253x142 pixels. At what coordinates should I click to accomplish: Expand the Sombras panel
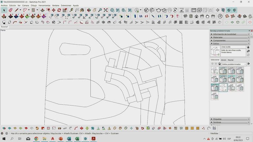(x=230, y=122)
